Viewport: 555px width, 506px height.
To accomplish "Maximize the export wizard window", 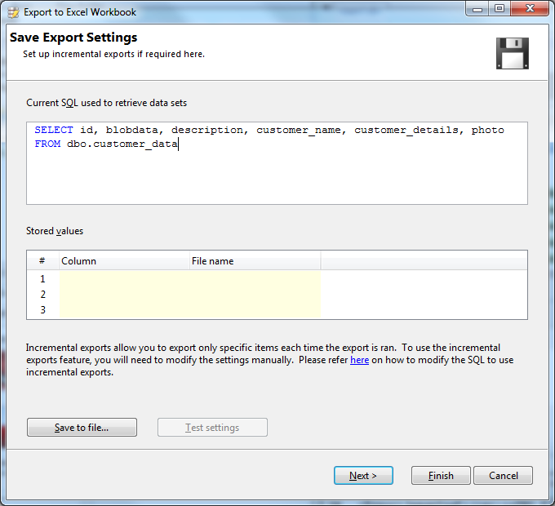I will tap(499, 9).
